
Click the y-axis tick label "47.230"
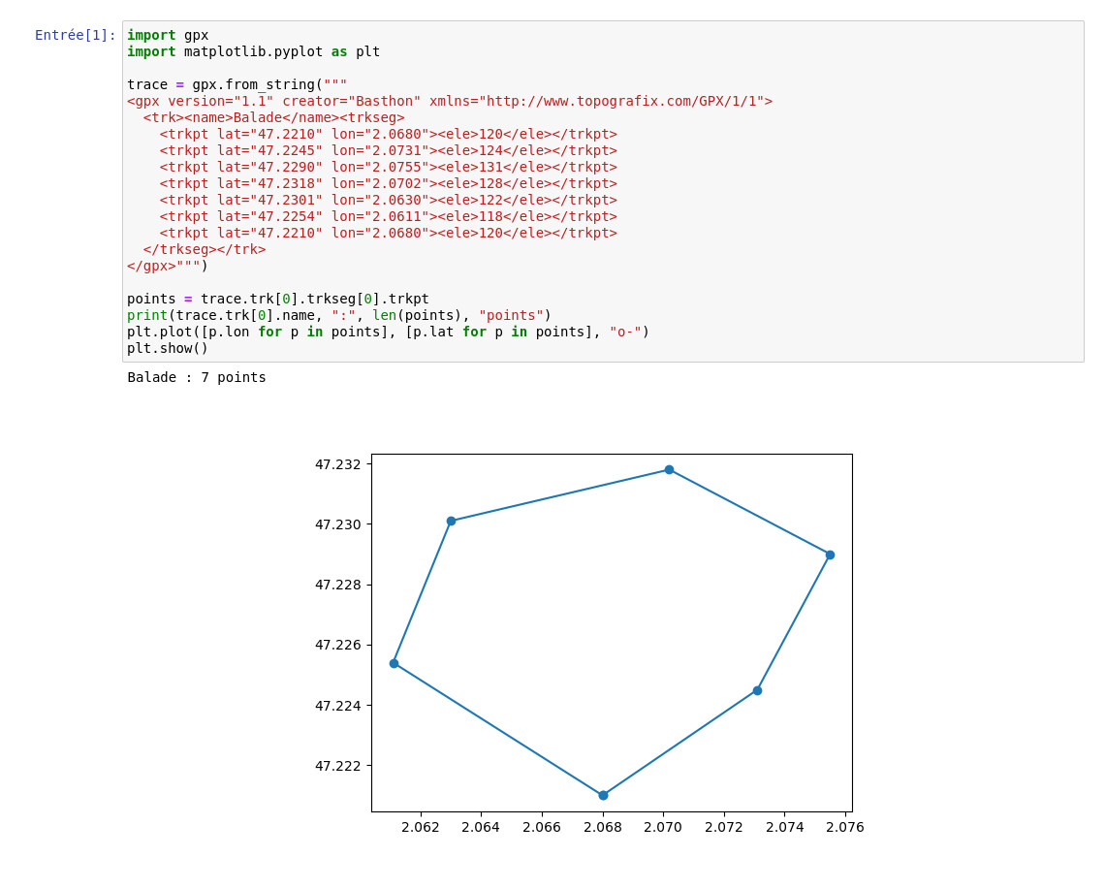click(x=337, y=525)
